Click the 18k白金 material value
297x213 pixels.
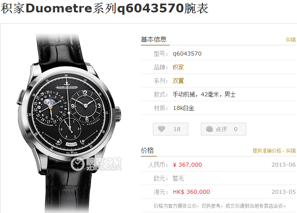pos(184,108)
